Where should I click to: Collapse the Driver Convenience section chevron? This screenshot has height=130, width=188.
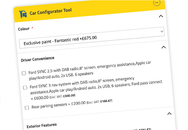163,47
